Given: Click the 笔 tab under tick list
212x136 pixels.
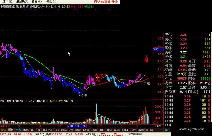Looking at the screenshot, I should 166,130.
